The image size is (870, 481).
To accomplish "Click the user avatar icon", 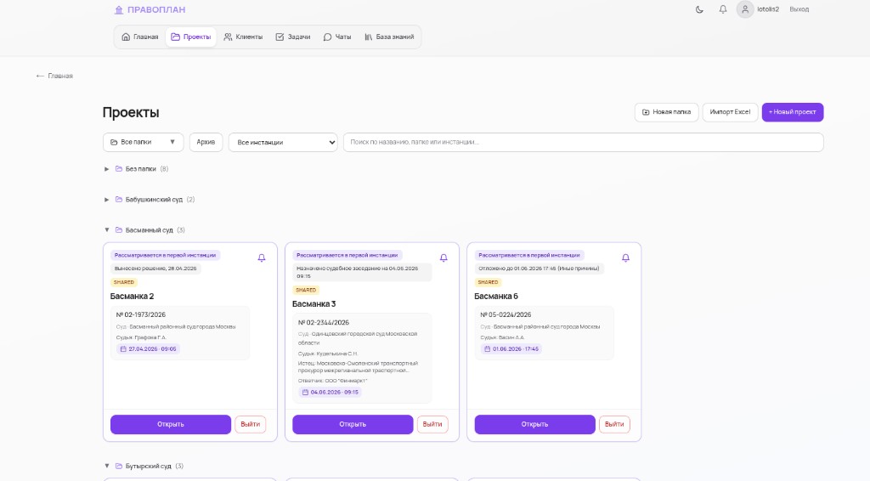I will click(x=745, y=8).
